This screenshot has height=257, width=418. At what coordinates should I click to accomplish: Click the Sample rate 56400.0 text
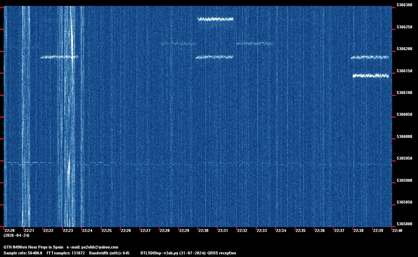[23, 253]
